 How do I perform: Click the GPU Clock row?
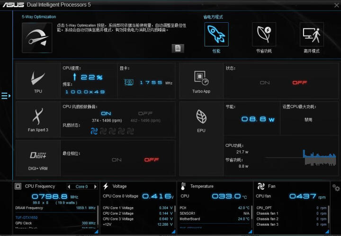point(55,223)
